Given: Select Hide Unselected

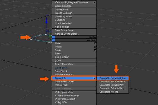Looking at the screenshot, I should [74, 23].
